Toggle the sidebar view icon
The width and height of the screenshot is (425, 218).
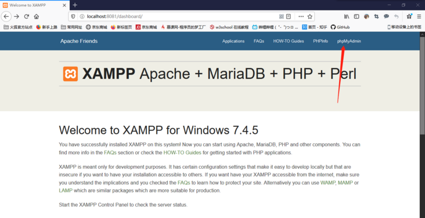pyautogui.click(x=356, y=16)
